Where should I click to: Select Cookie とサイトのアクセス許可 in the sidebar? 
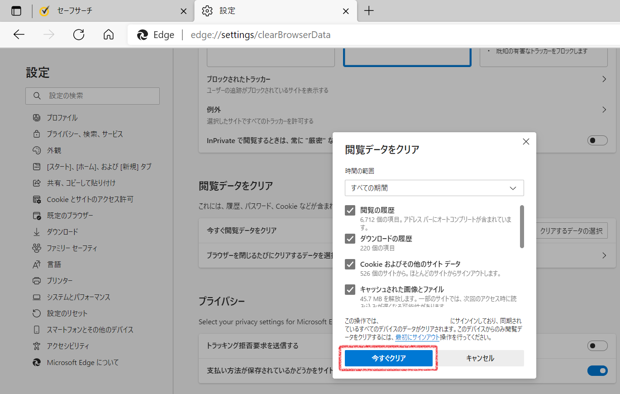pyautogui.click(x=91, y=199)
